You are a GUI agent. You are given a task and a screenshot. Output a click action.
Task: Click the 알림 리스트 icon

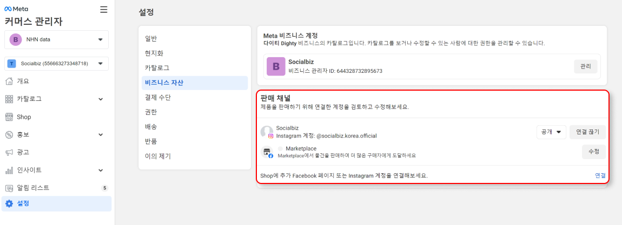9,188
